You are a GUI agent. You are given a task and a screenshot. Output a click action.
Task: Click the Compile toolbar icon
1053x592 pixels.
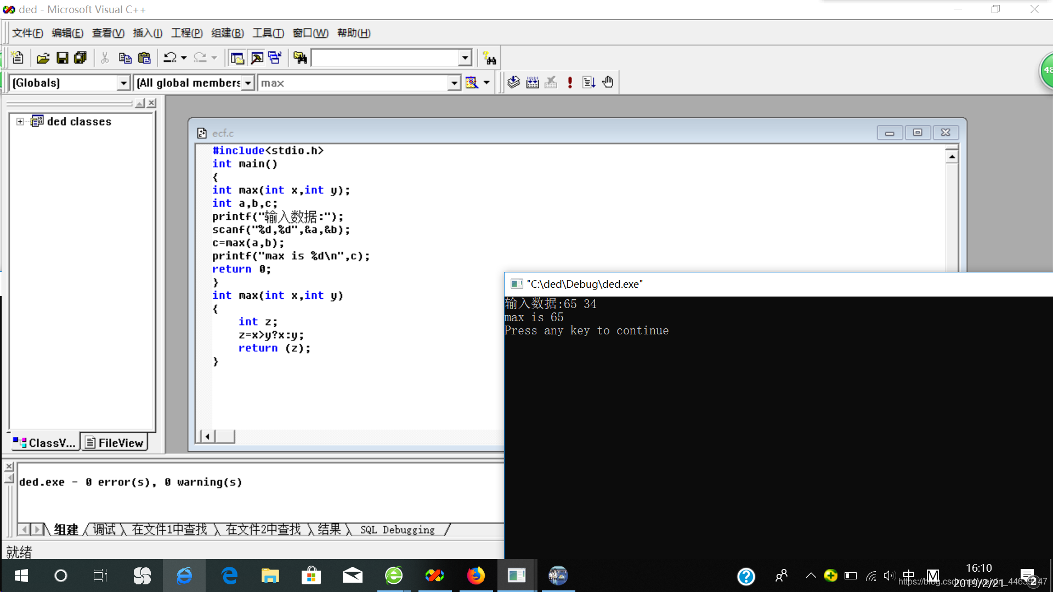click(x=513, y=82)
